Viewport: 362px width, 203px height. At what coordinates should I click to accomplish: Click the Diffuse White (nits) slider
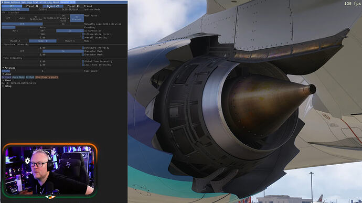click(x=42, y=34)
